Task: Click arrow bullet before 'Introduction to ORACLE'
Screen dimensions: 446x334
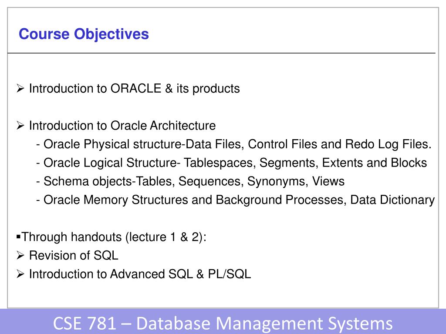Action: point(20,88)
